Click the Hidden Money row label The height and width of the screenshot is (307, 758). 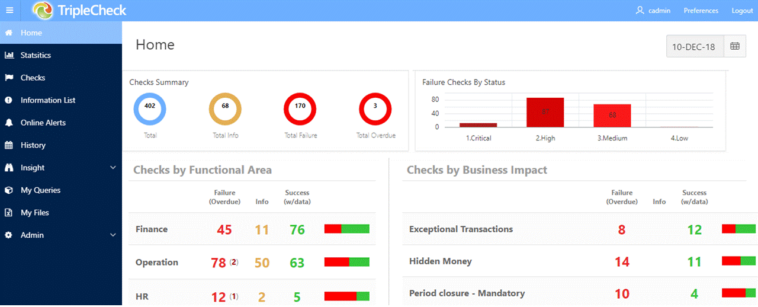441,261
